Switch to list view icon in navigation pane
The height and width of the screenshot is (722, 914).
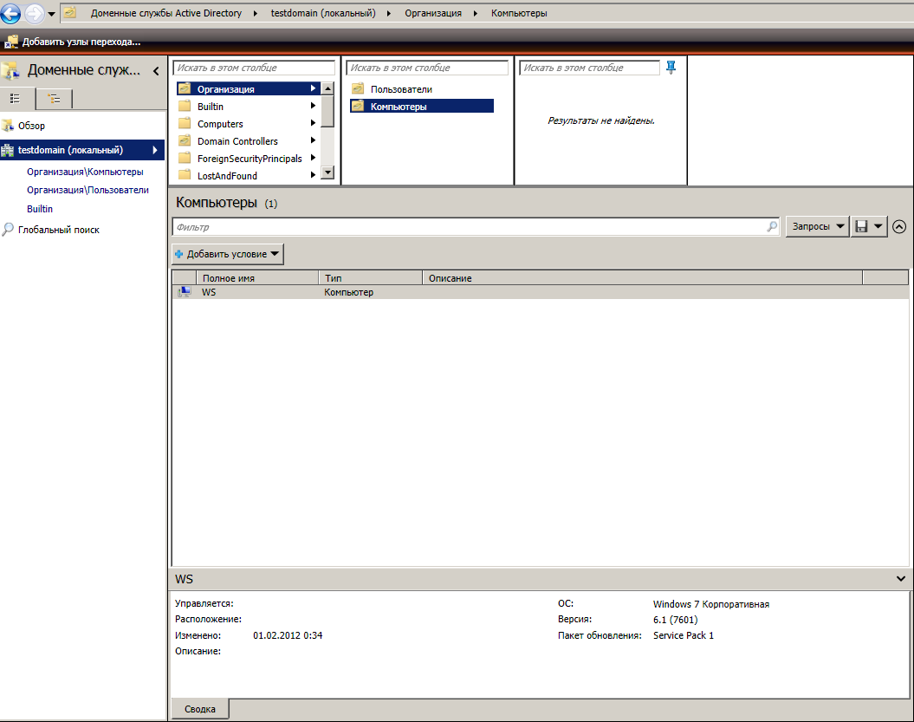click(16, 99)
